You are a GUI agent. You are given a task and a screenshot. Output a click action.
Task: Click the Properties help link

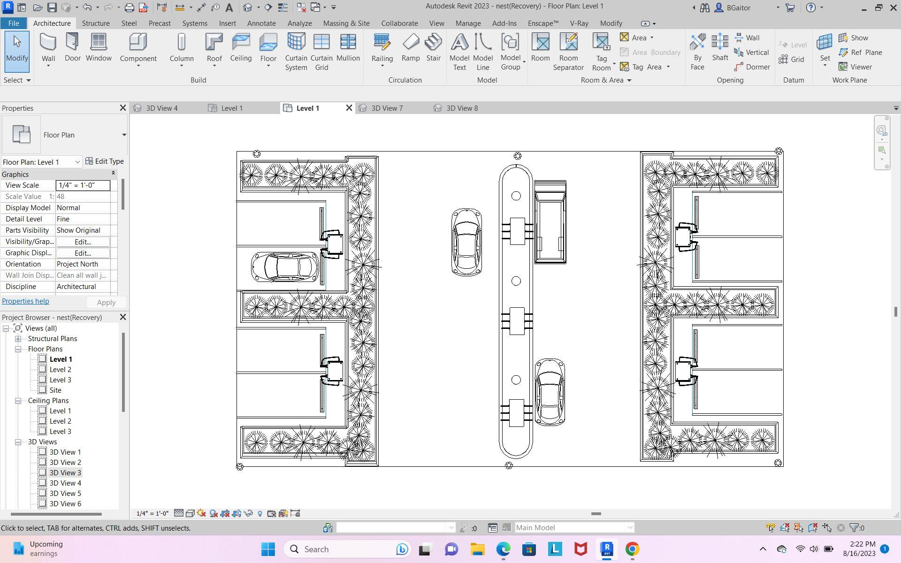pos(25,302)
